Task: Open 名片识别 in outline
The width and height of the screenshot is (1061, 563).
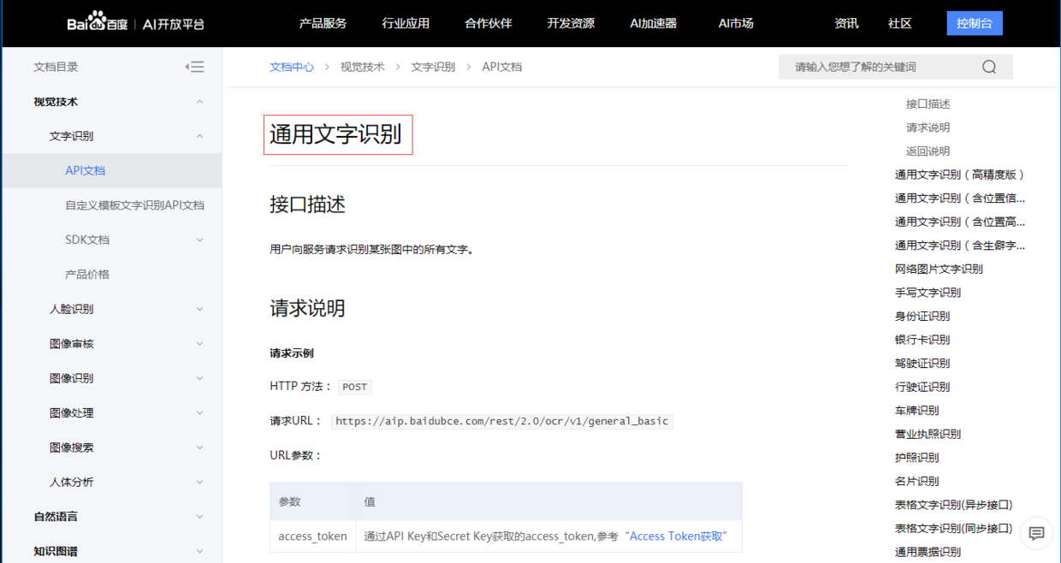Action: pos(917,481)
